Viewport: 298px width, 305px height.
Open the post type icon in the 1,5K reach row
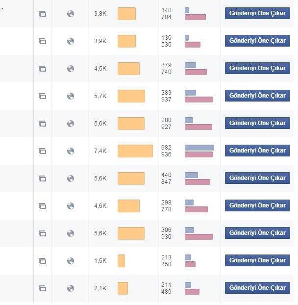pyautogui.click(x=42, y=261)
